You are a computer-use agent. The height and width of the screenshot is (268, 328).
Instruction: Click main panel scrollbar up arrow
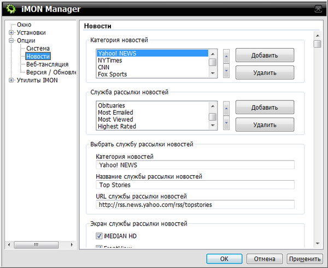318,35
